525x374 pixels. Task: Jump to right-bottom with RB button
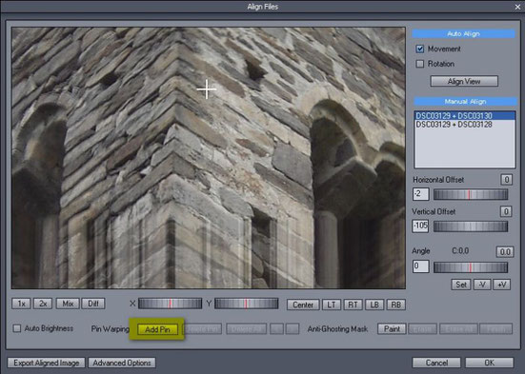click(x=395, y=305)
